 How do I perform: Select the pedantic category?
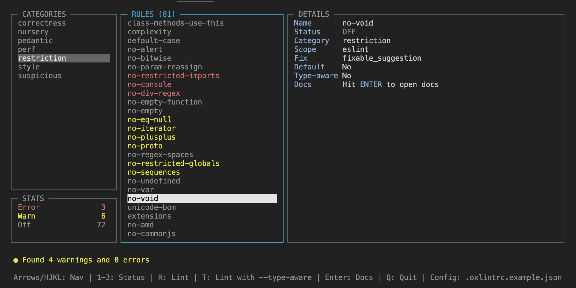coord(36,41)
